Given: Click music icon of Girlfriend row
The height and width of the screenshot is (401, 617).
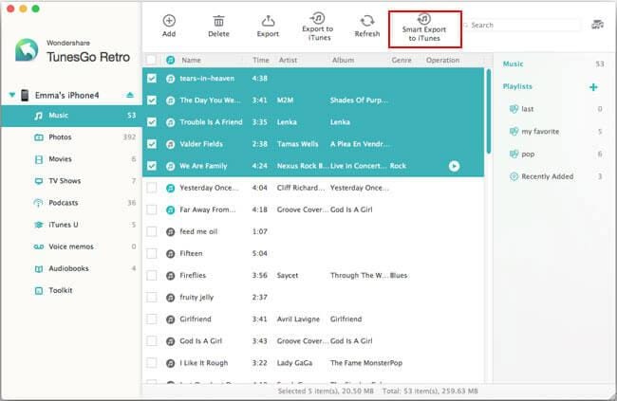Looking at the screenshot, I should coord(170,319).
